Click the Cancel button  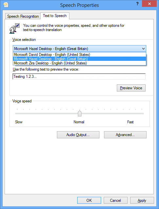click(115, 200)
